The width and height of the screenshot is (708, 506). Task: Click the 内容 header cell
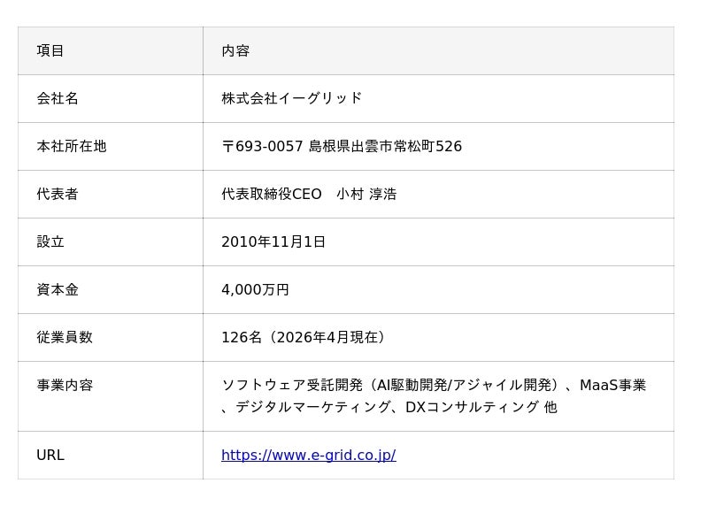[235, 51]
